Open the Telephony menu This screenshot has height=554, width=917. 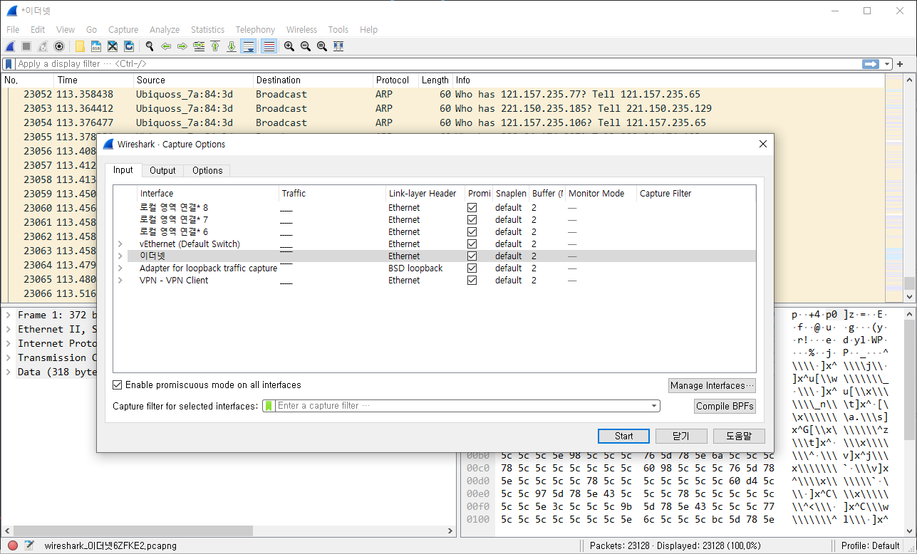click(255, 30)
